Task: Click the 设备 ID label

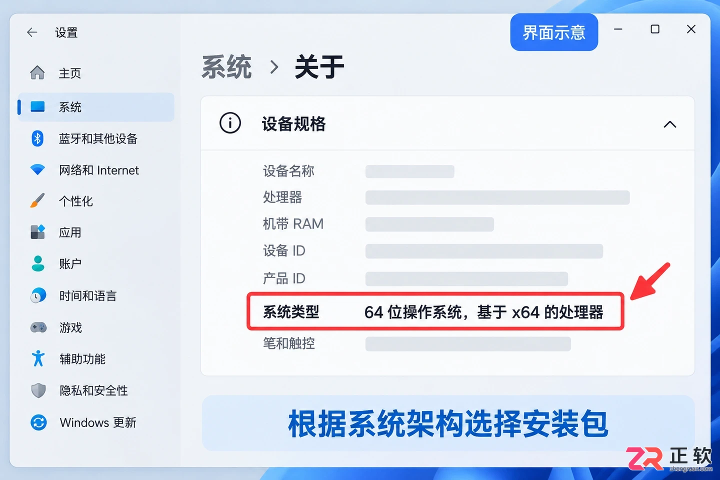Action: 284,250
